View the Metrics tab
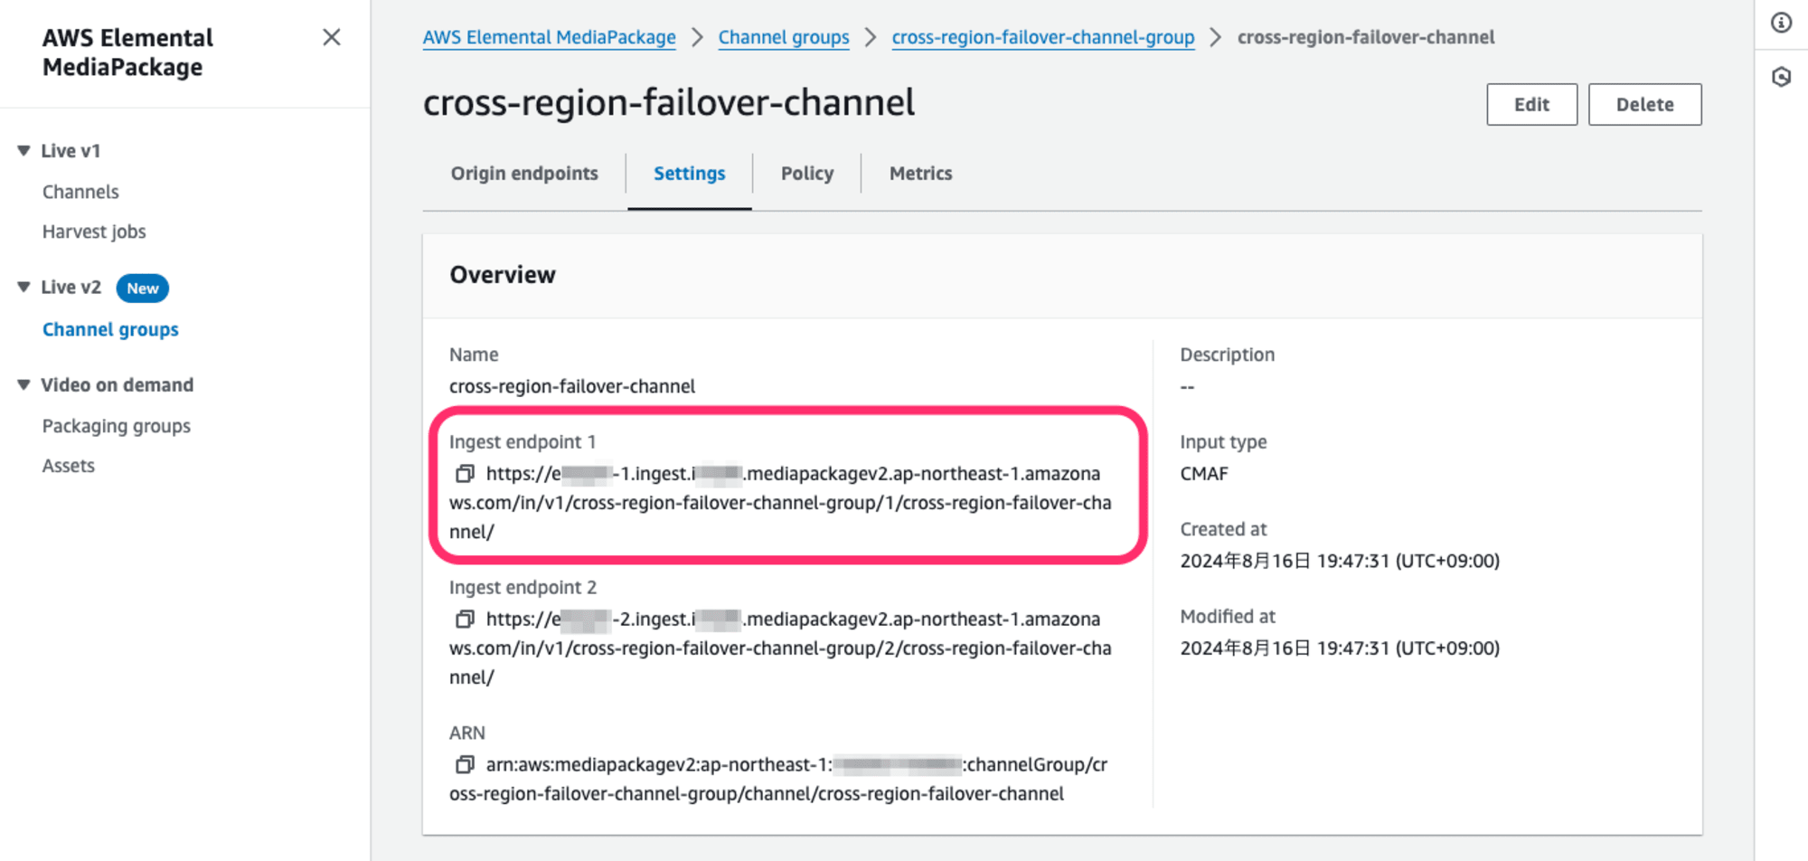This screenshot has height=861, width=1808. coord(920,173)
